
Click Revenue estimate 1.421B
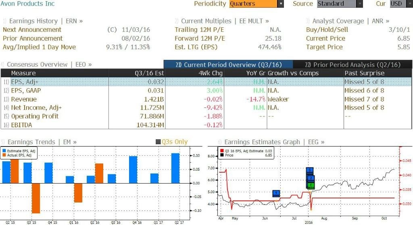coord(154,99)
